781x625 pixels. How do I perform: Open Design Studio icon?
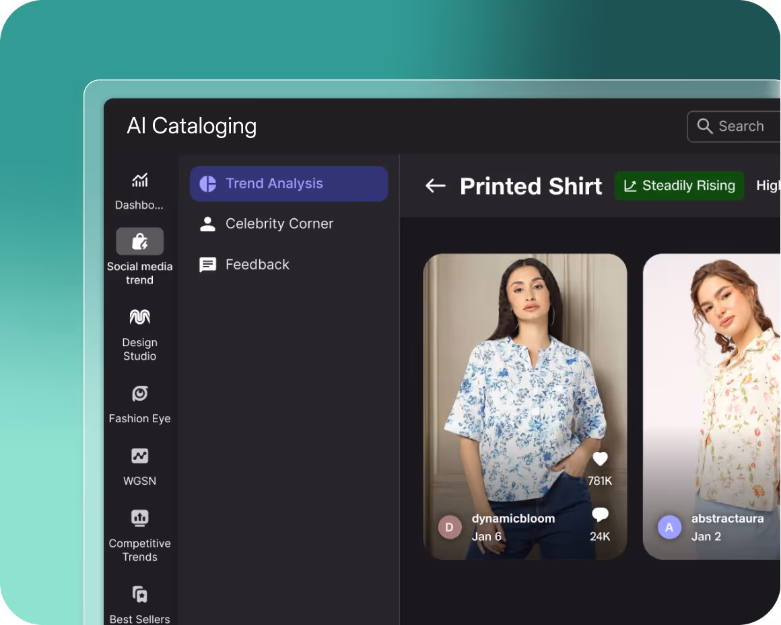click(140, 317)
